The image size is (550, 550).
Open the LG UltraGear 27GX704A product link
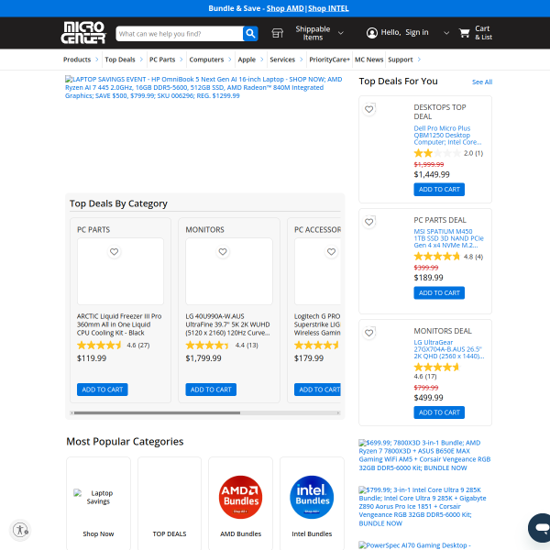coord(449,349)
